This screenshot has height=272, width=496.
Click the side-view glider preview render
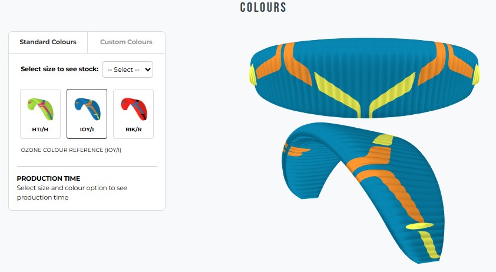[363, 193]
